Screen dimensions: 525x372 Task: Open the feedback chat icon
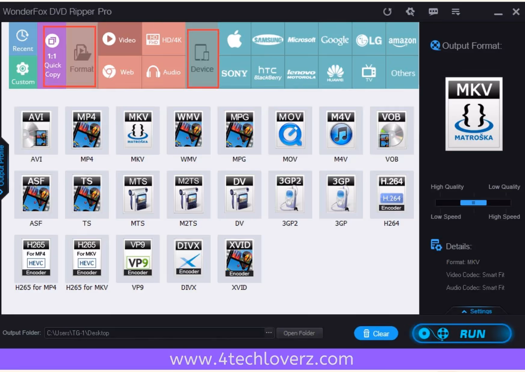click(433, 12)
